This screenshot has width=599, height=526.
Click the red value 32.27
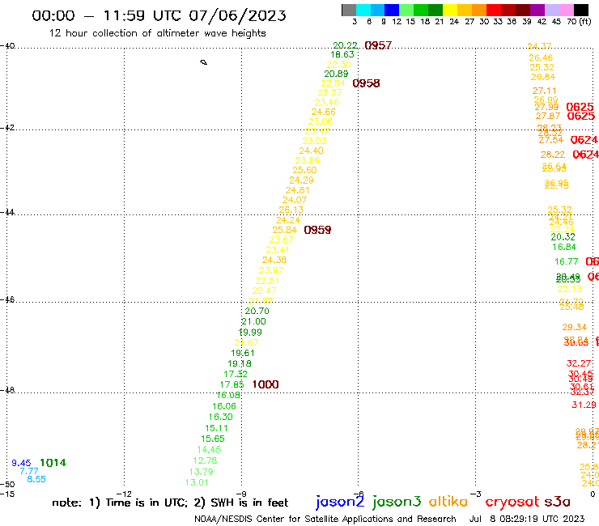[x=579, y=363]
